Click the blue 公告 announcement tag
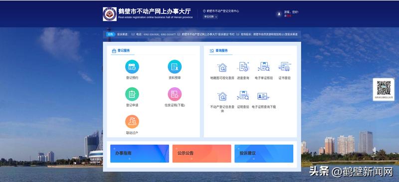This screenshot has height=182, width=399. [x=110, y=34]
